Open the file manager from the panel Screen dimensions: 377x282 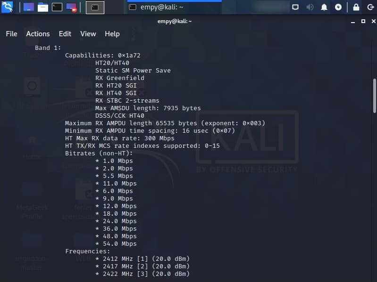click(43, 7)
